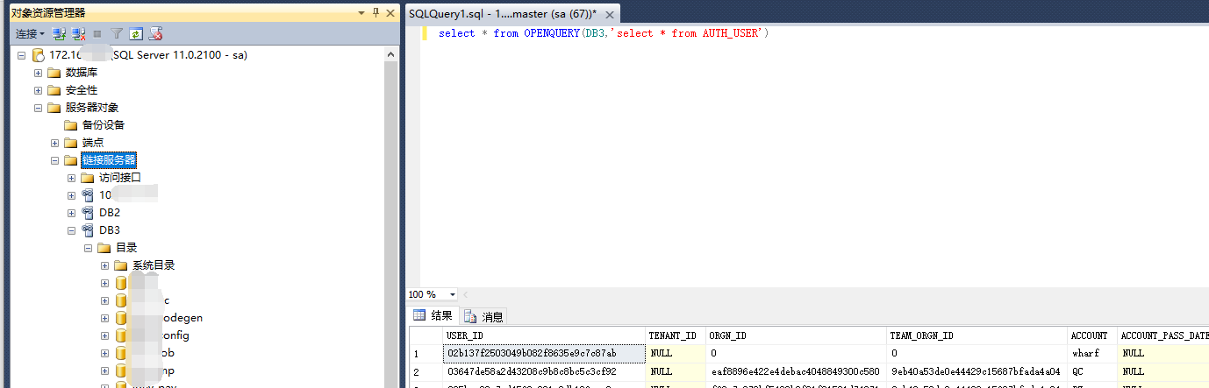
Task: Collapse the 目录 folder under DB3
Action: (88, 248)
